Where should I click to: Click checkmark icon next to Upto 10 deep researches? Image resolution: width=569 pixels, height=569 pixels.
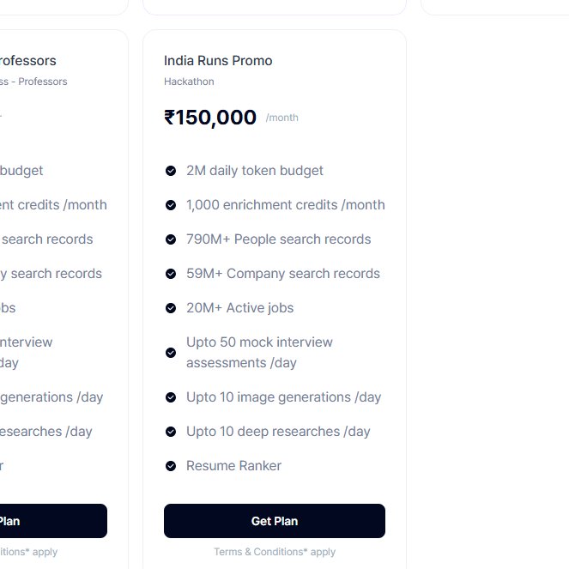coord(171,432)
